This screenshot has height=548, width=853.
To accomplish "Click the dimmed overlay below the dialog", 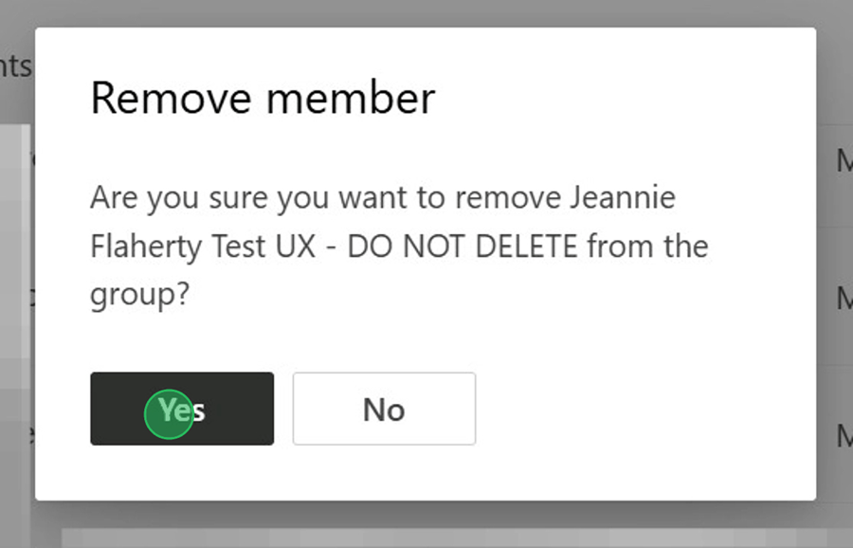I will tap(426, 524).
